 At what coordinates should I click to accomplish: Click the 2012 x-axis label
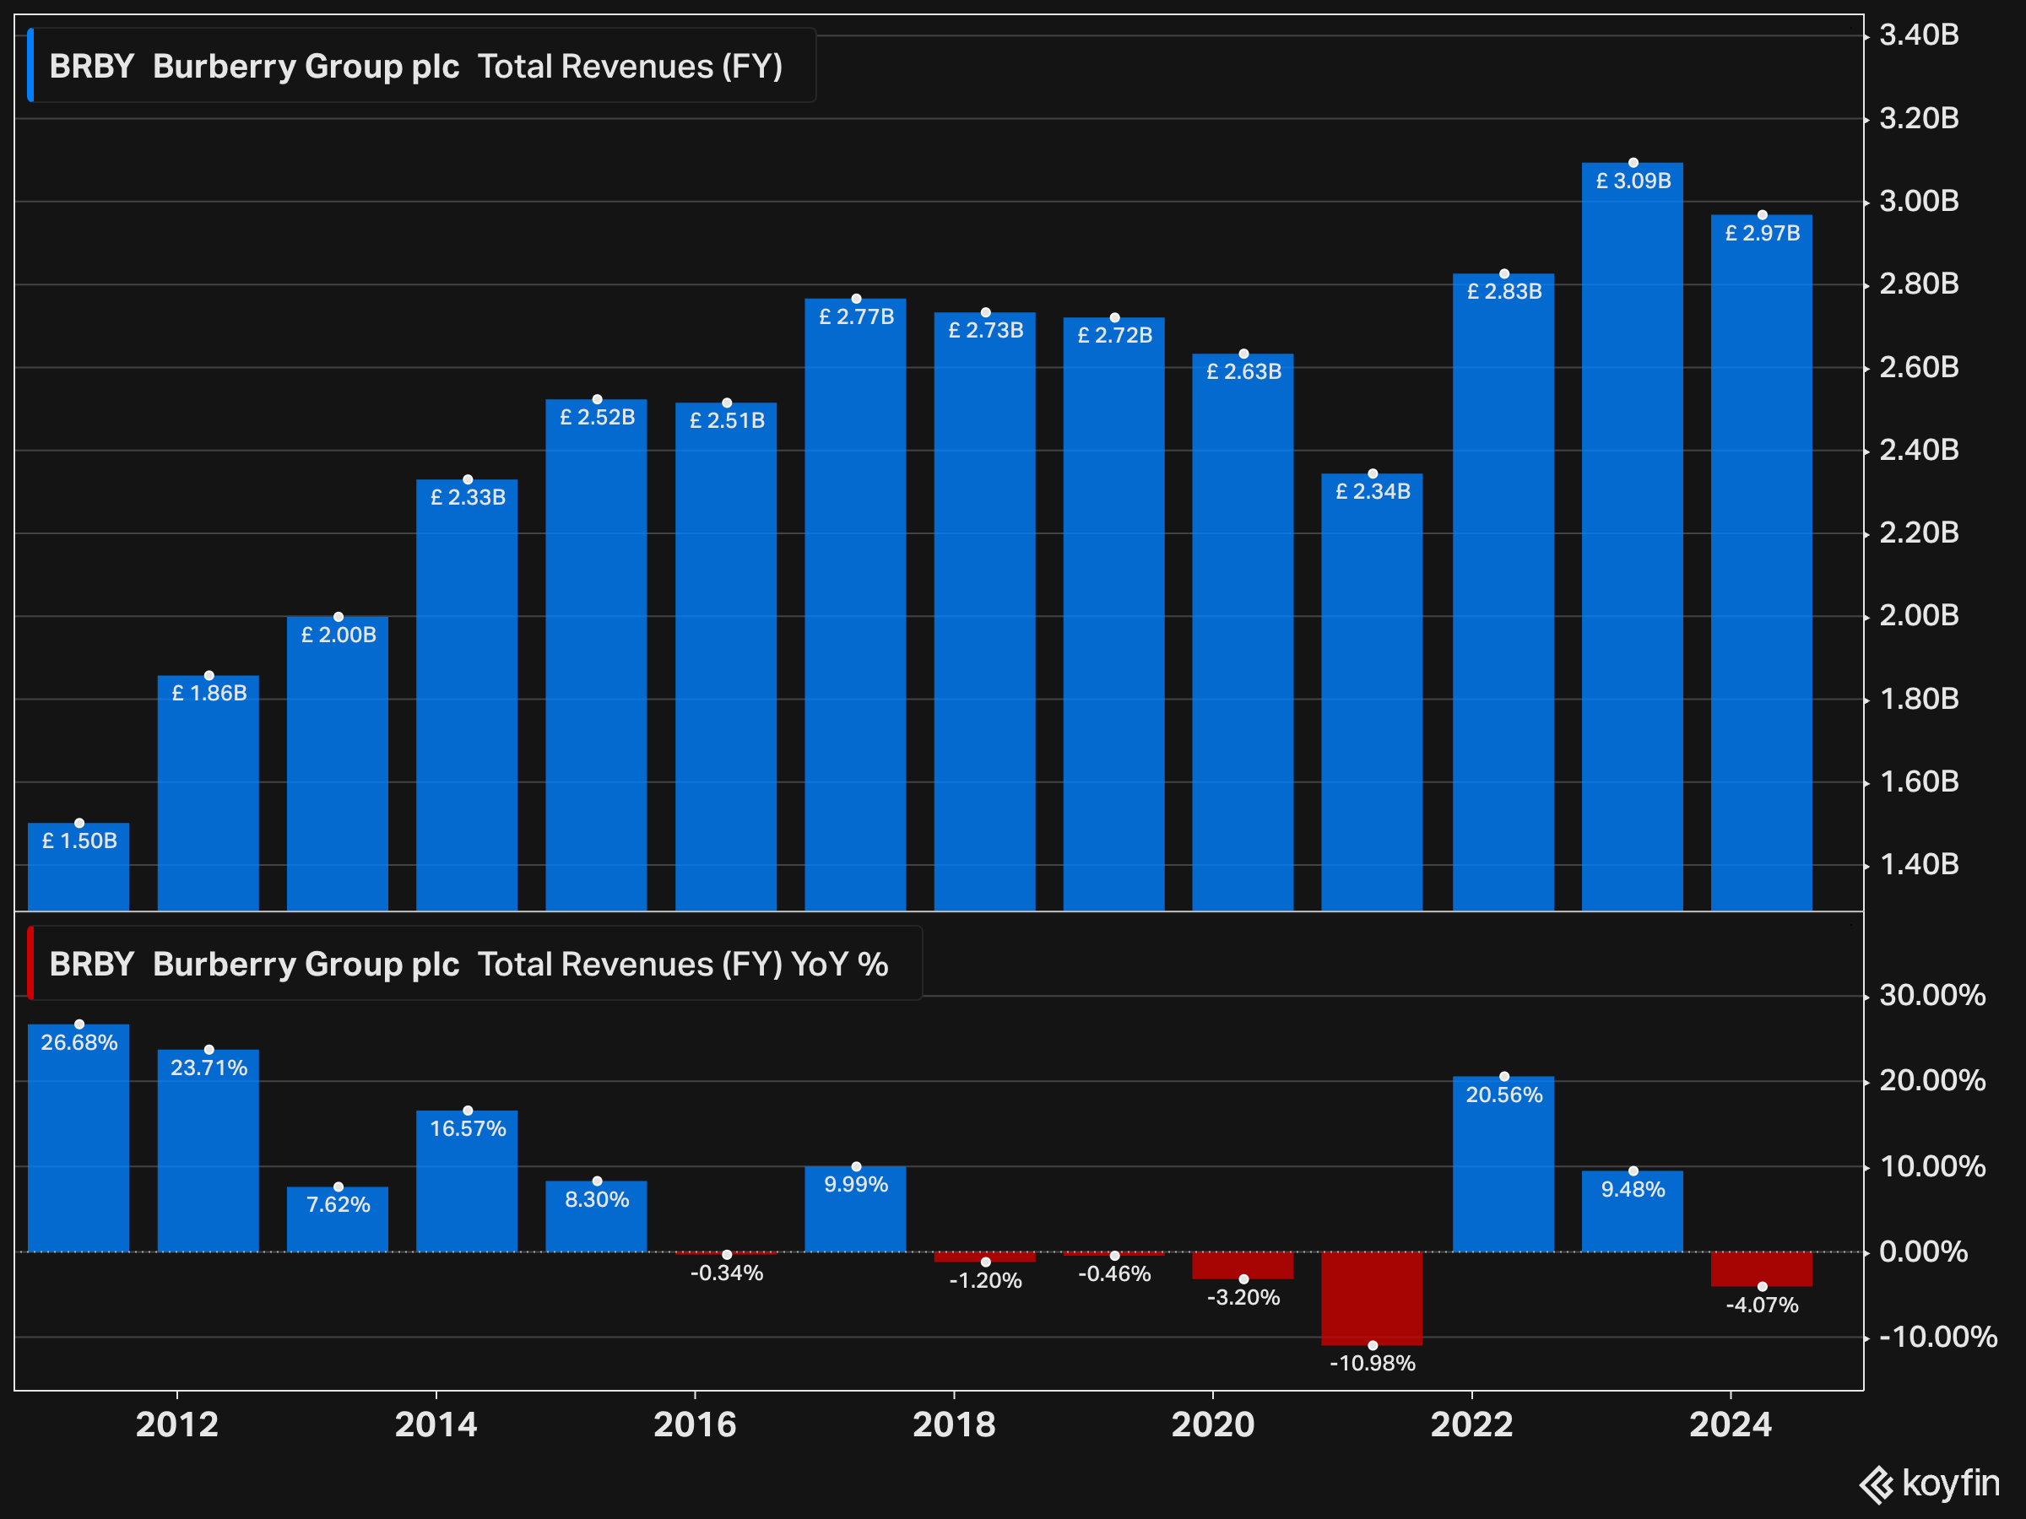click(x=177, y=1424)
